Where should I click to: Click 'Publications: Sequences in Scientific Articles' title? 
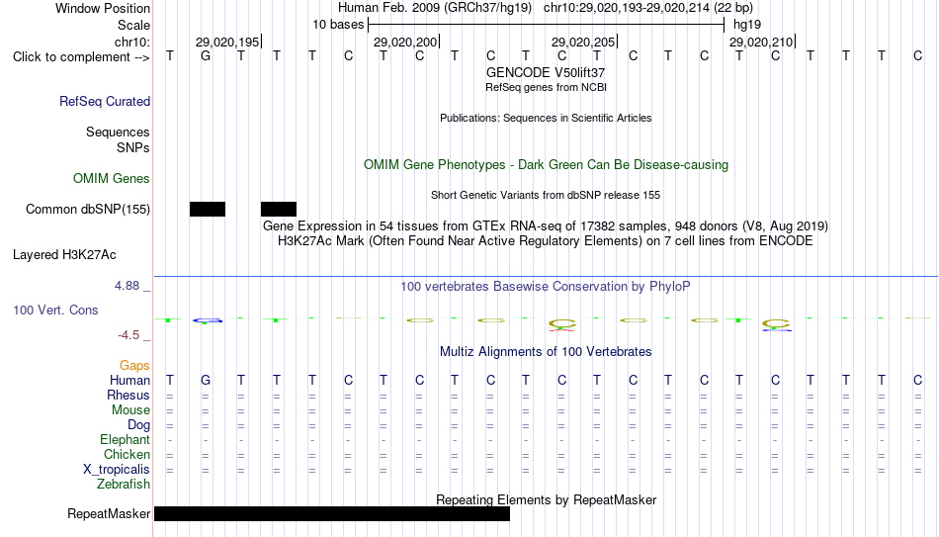546,118
